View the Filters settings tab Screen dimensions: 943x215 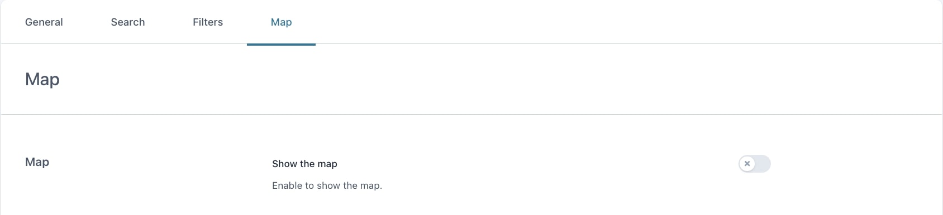[x=208, y=22]
